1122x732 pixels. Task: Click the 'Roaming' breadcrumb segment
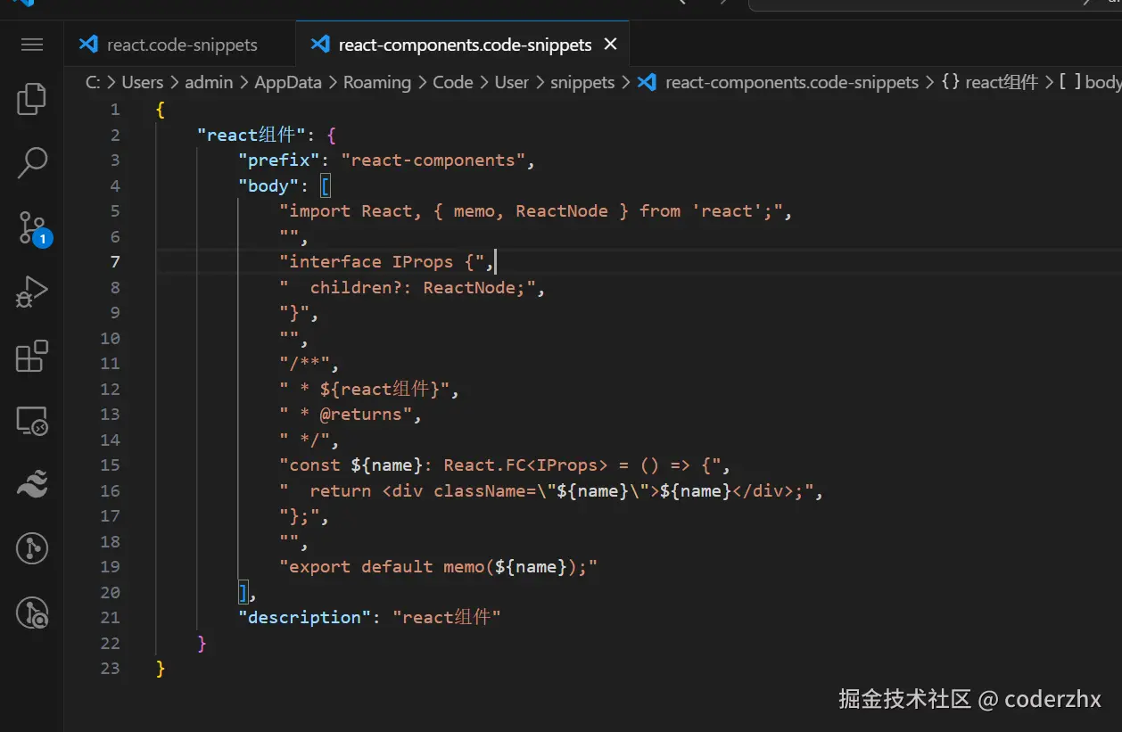point(377,82)
